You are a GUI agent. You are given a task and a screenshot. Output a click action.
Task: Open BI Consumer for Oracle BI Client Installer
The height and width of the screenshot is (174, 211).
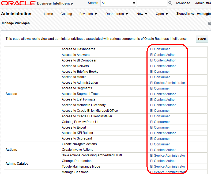(160, 116)
